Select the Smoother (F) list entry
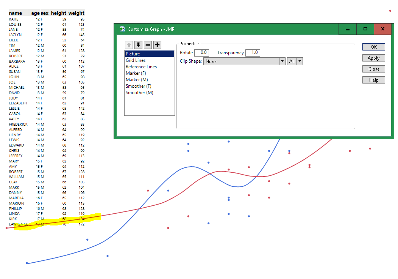The width and height of the screenshot is (398, 279). [139, 86]
